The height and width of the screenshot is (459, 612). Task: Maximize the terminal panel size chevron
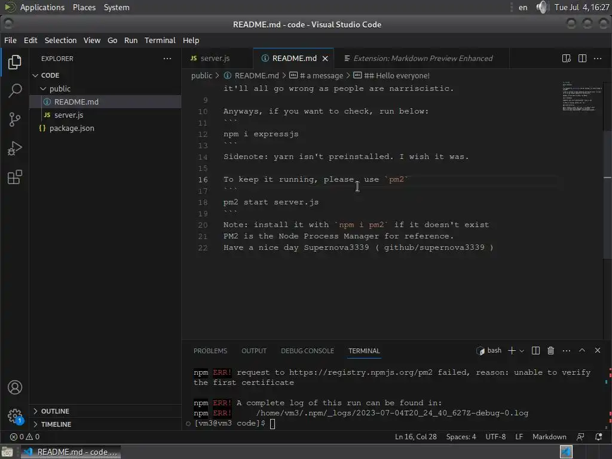click(x=582, y=350)
